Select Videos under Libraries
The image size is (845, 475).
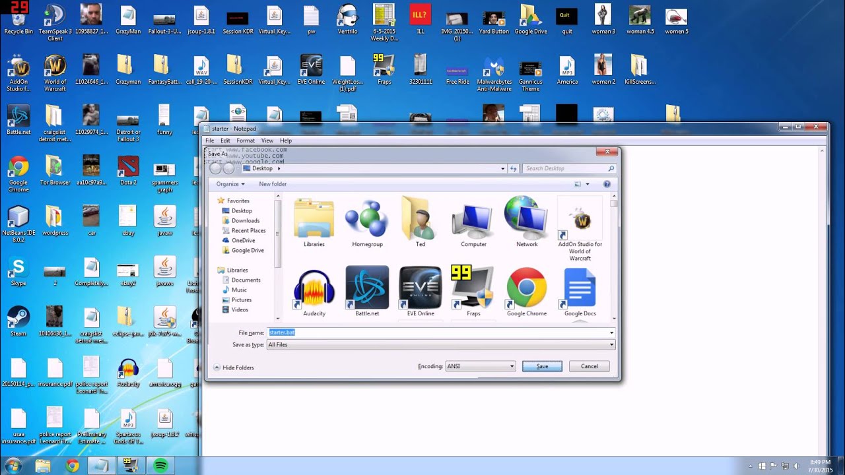pos(240,309)
